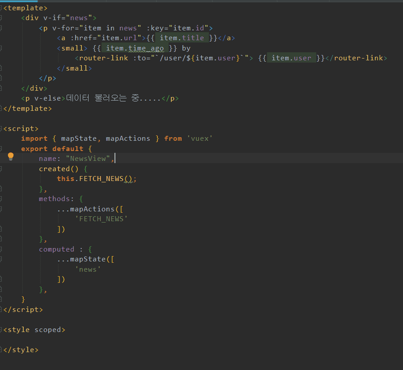This screenshot has width=403, height=370.
Task: Click the 'created()' hook name
Action: point(59,169)
